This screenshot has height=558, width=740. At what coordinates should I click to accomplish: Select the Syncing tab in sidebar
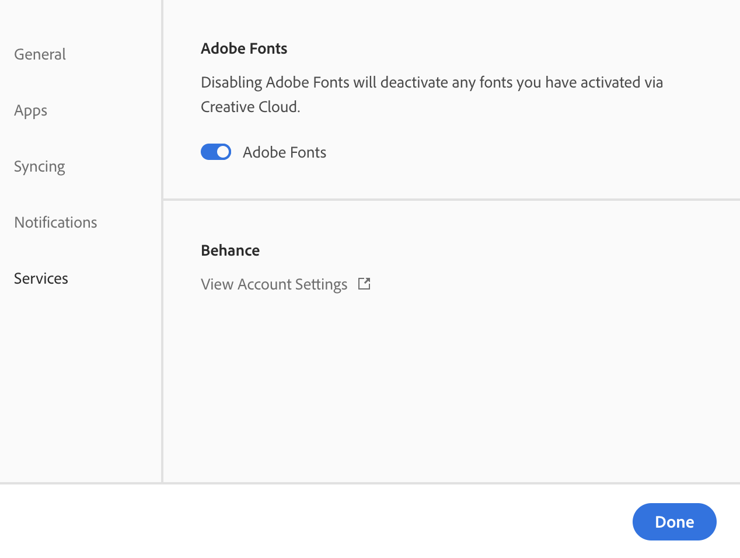coord(39,166)
